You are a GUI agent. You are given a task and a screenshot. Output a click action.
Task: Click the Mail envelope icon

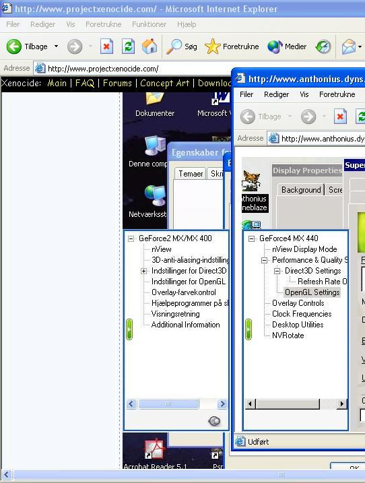[348, 46]
